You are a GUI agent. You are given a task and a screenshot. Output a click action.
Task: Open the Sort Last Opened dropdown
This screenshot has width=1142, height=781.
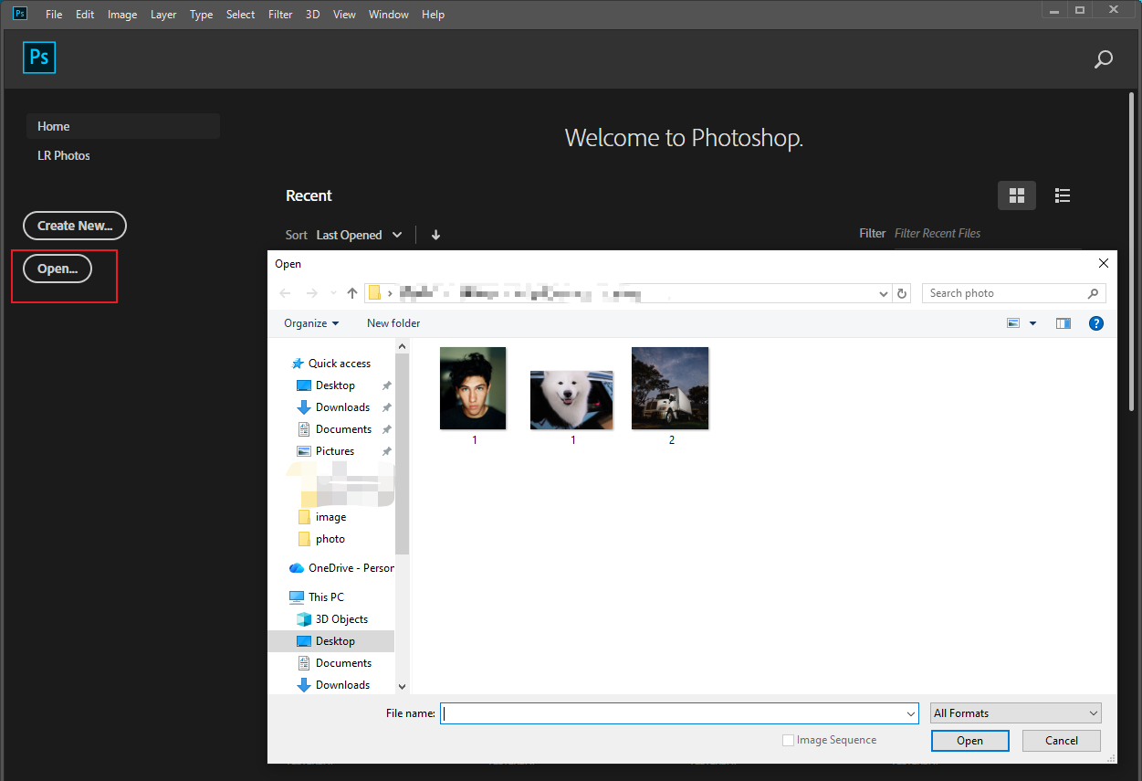pos(359,234)
